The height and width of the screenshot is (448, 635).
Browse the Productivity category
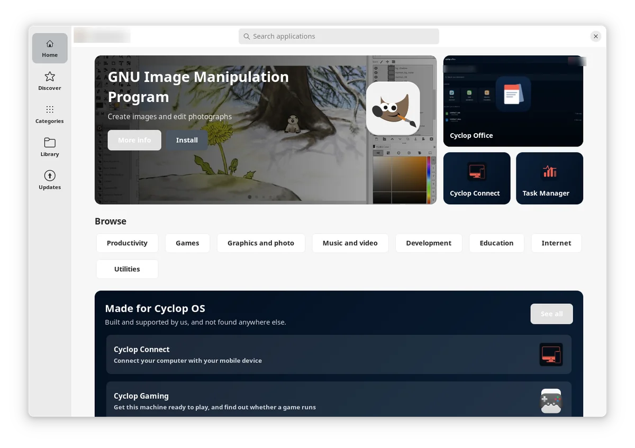click(127, 243)
